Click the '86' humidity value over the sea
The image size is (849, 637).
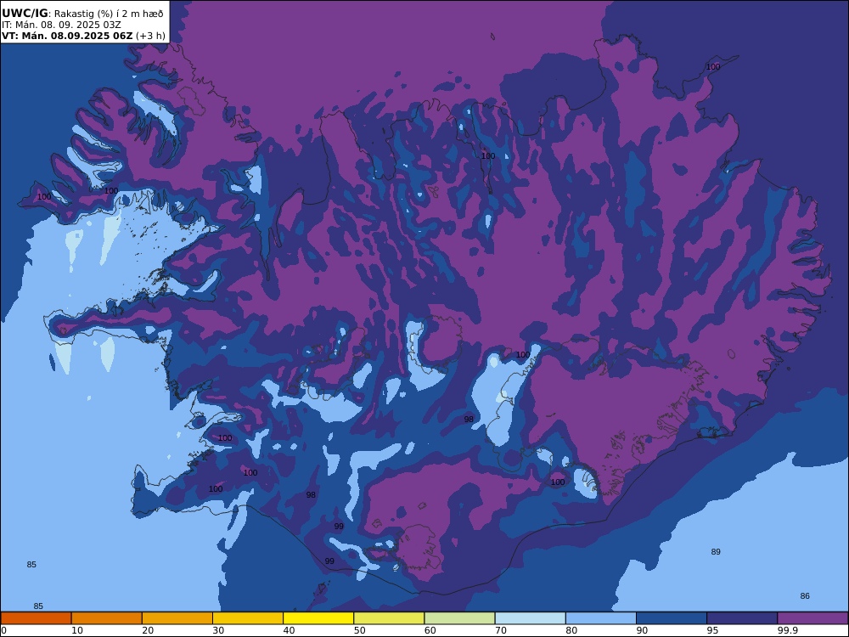(805, 596)
